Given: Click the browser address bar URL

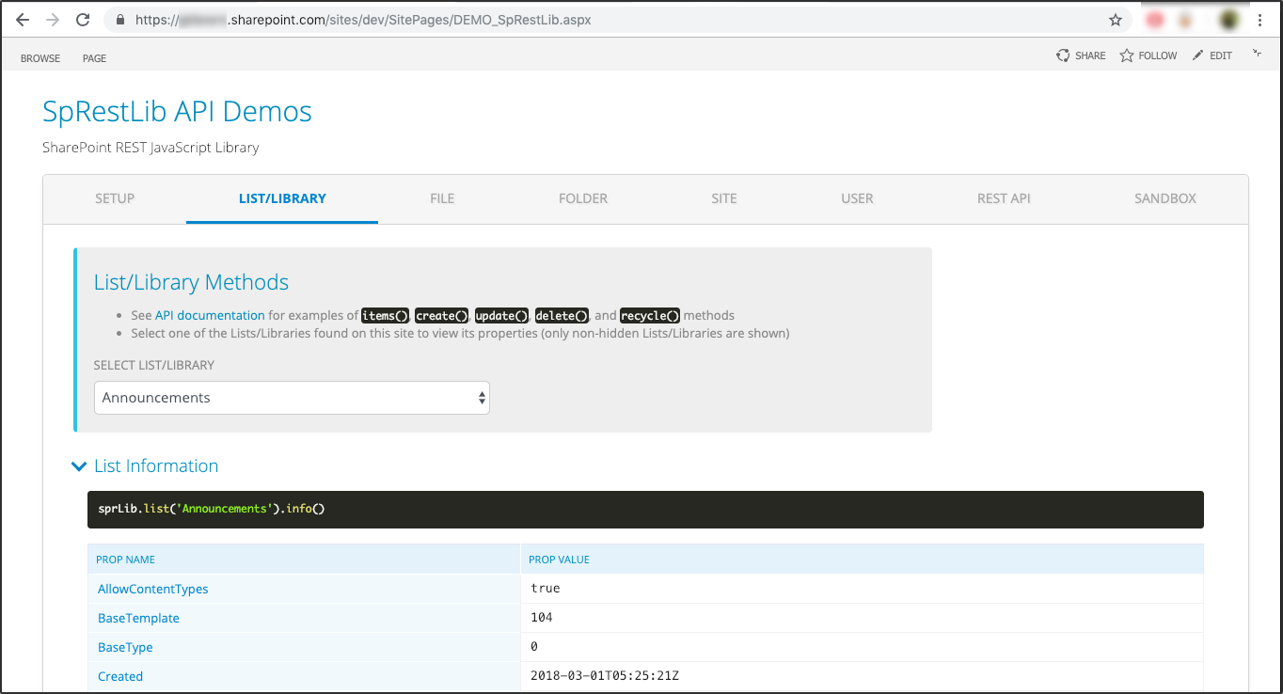Looking at the screenshot, I should click(363, 20).
